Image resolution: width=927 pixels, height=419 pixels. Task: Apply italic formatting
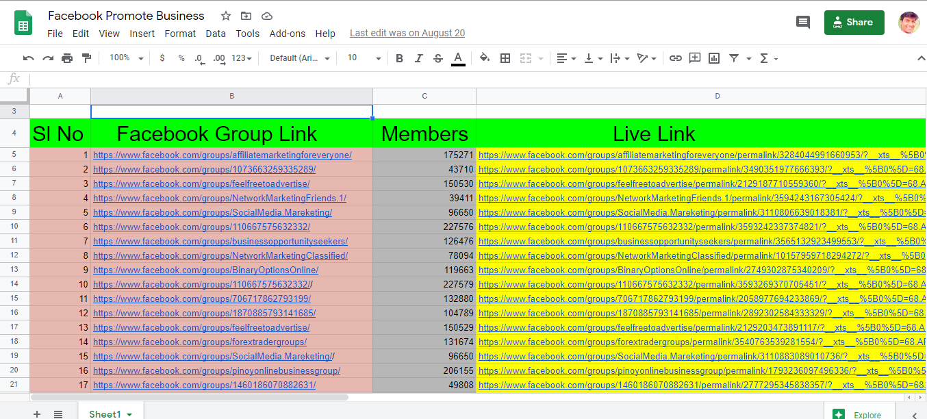pyautogui.click(x=418, y=58)
